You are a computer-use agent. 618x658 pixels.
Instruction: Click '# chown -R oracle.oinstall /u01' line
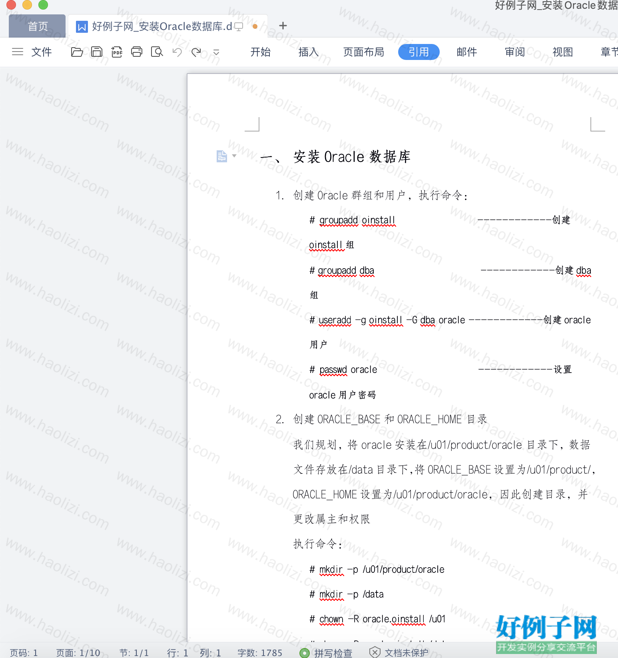[x=377, y=619]
